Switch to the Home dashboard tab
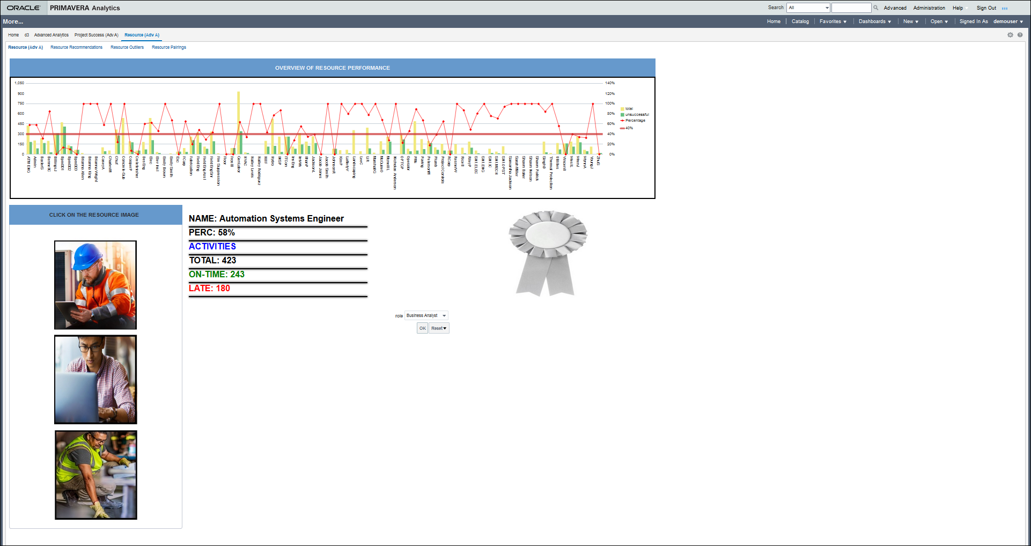The image size is (1031, 546). pyautogui.click(x=13, y=35)
